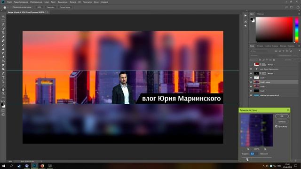Toggle visibility of the text layer
Image resolution: width=301 pixels, height=169 pixels.
coord(251,69)
